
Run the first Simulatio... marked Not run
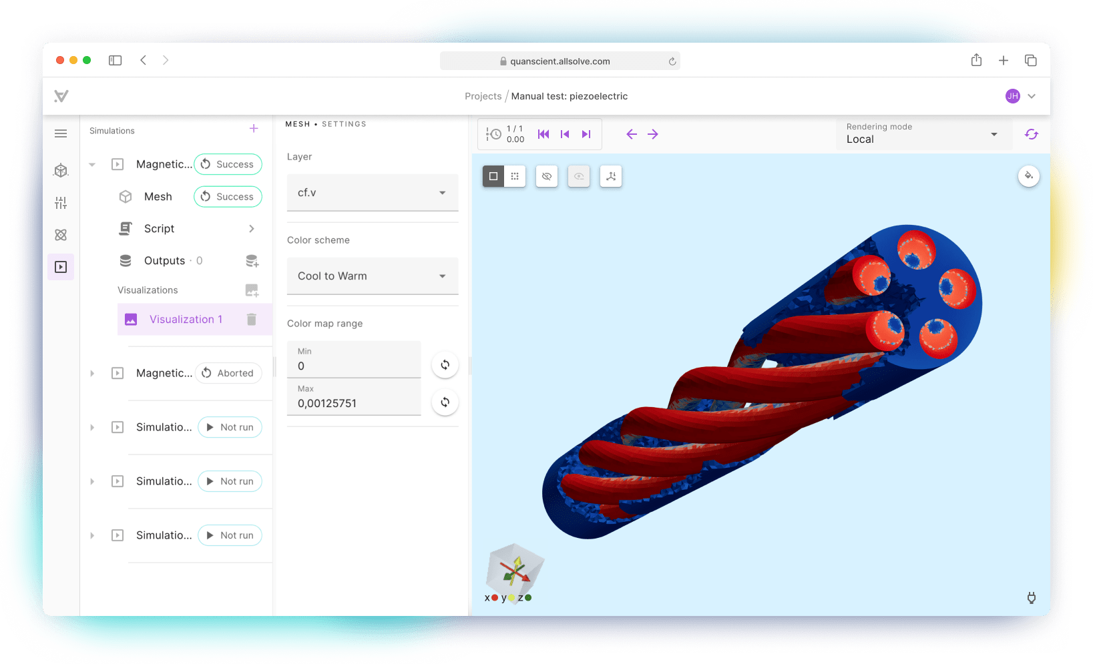tap(230, 427)
